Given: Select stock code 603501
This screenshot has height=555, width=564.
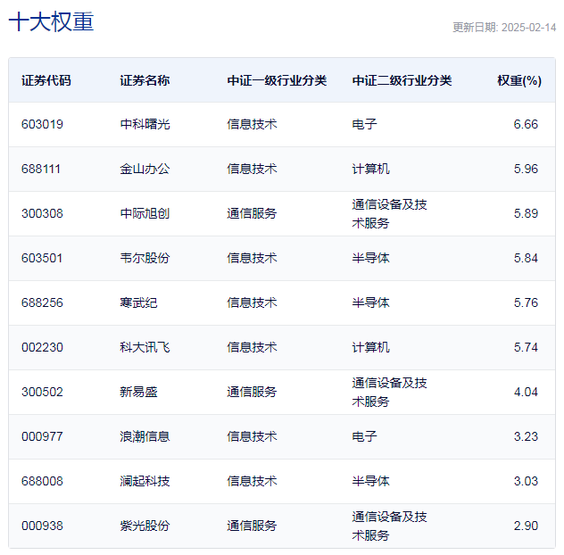Looking at the screenshot, I should click(42, 258).
